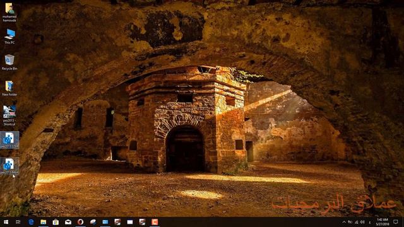Open the volume control tray icon
Screen dimensions: 404x227
click(x=362, y=222)
